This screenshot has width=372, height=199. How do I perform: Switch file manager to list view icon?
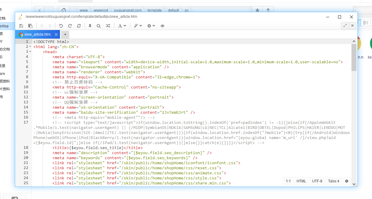tap(366, 23)
